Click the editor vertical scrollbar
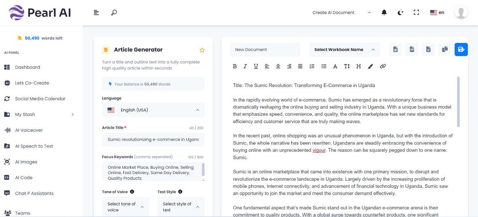The image size is (478, 217). [x=458, y=102]
